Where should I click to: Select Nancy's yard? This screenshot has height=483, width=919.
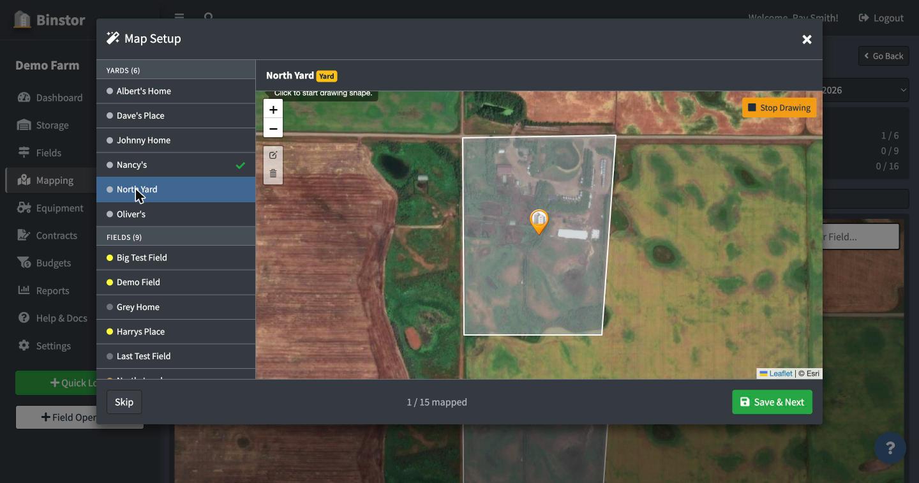[x=176, y=165]
